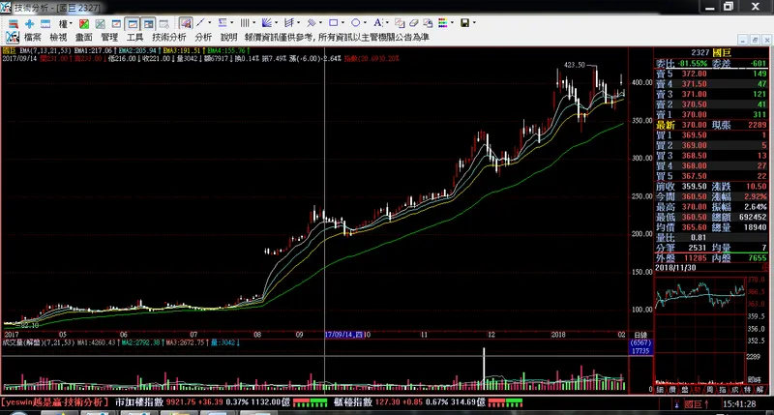The image size is (774, 415).
Task: Select the 價 tab under the intraday chart
Action: click(671, 389)
